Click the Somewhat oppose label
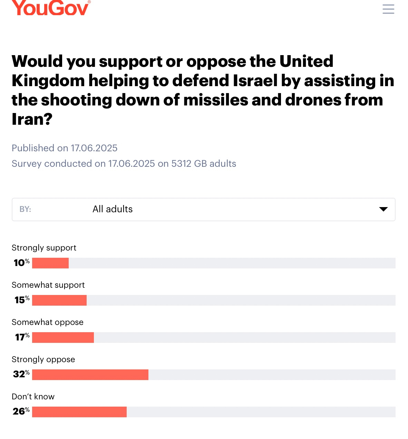 point(48,322)
